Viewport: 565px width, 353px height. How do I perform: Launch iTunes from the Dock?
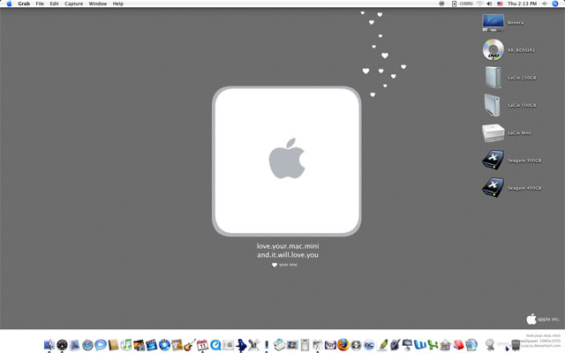126,345
